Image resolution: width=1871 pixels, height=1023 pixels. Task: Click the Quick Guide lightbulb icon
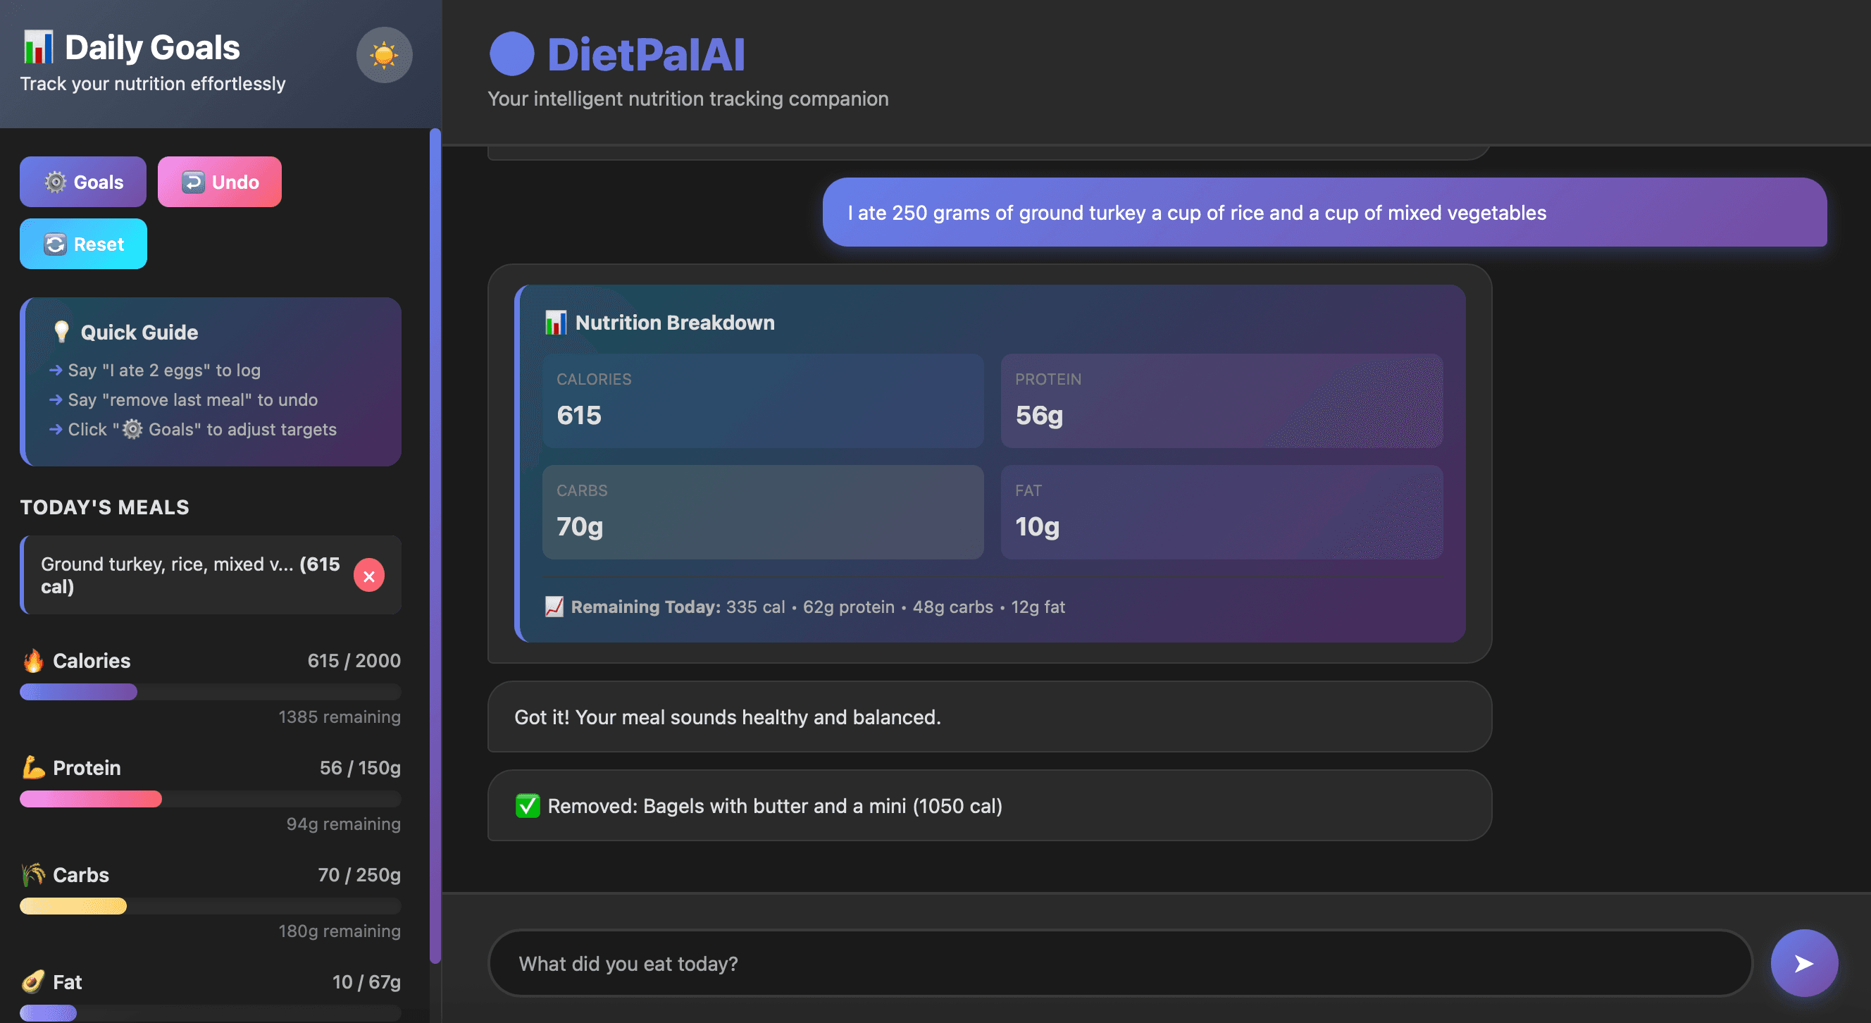61,330
